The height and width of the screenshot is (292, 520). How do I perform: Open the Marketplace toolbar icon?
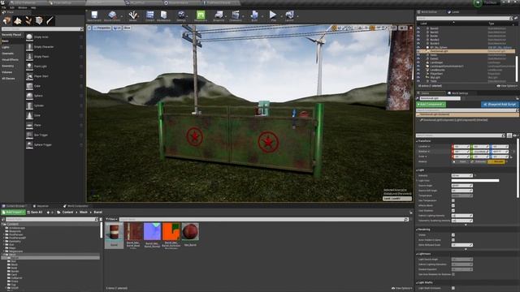tap(163, 15)
